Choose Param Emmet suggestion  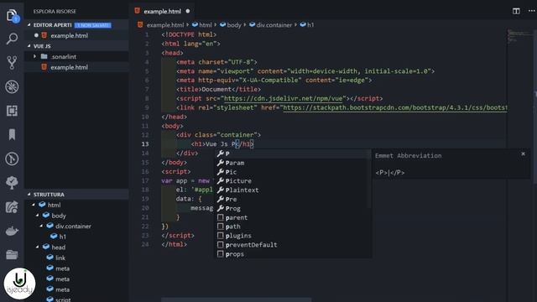293,163
